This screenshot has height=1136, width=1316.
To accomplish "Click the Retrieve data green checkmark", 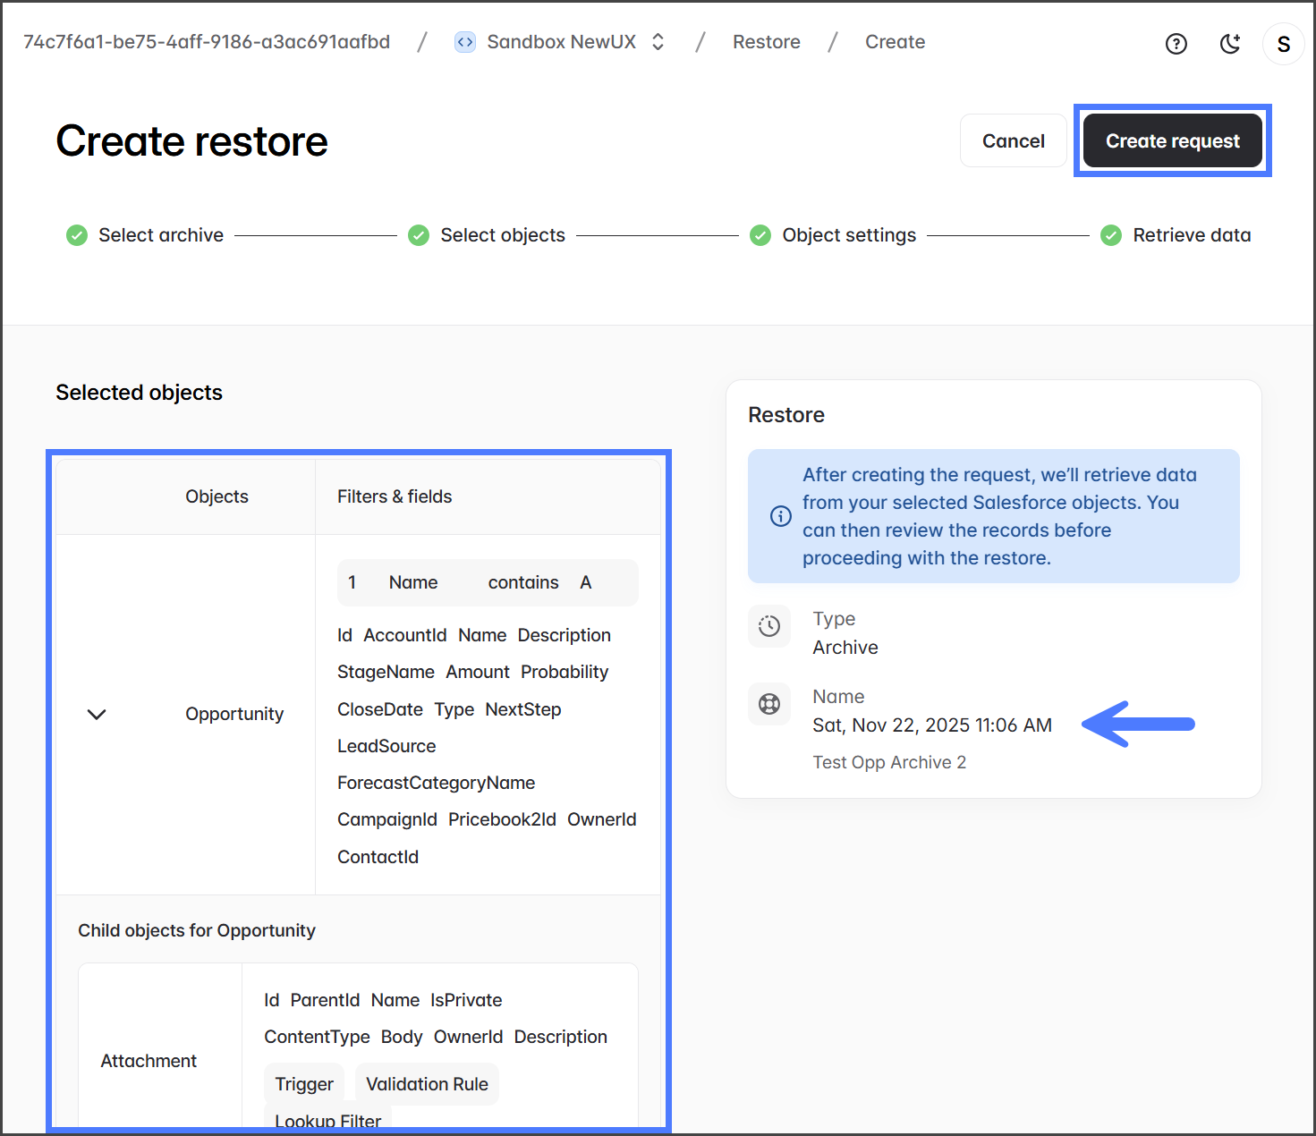I will tap(1110, 235).
